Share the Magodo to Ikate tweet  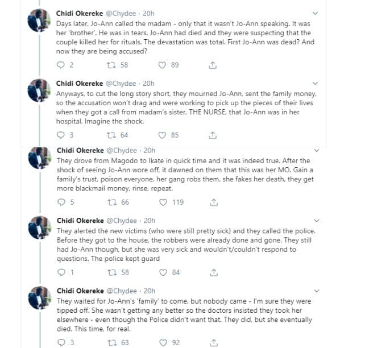coord(213,202)
